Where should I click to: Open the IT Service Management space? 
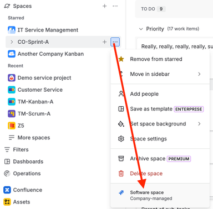pos(48,30)
